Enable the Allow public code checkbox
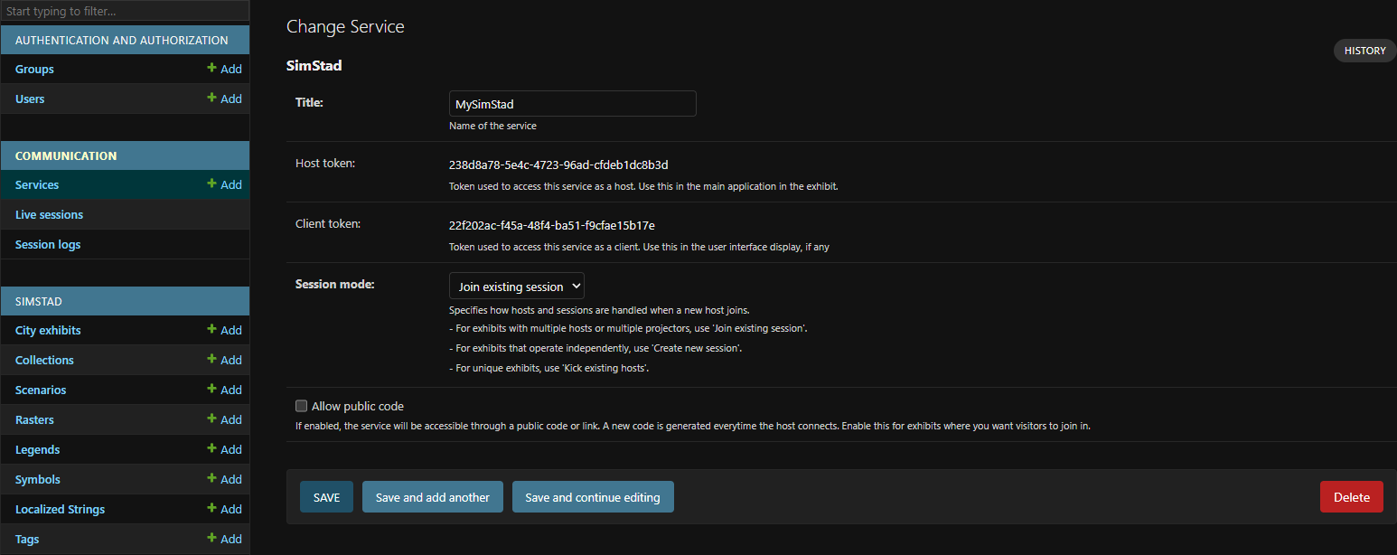 tap(302, 406)
